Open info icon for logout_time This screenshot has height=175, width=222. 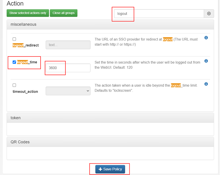(206, 61)
